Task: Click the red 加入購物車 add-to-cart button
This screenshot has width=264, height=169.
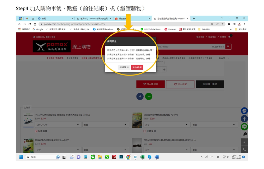Action: 150,84
